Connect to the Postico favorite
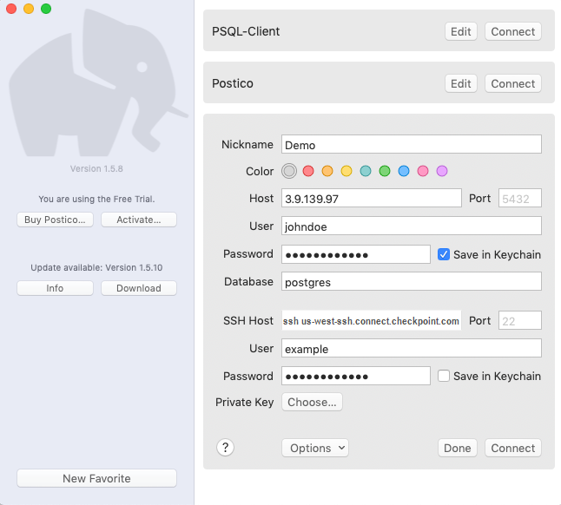 pos(512,83)
